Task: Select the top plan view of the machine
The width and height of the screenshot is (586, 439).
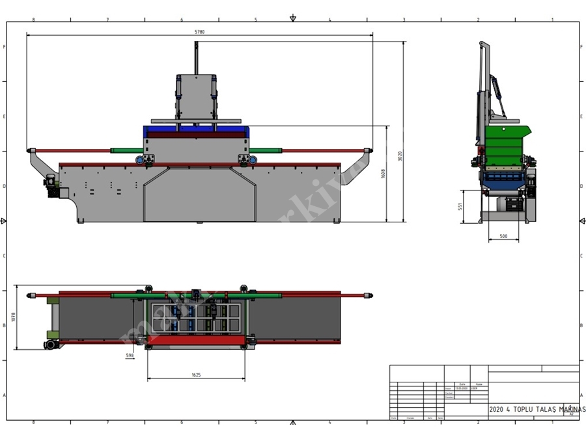Action: click(x=200, y=317)
